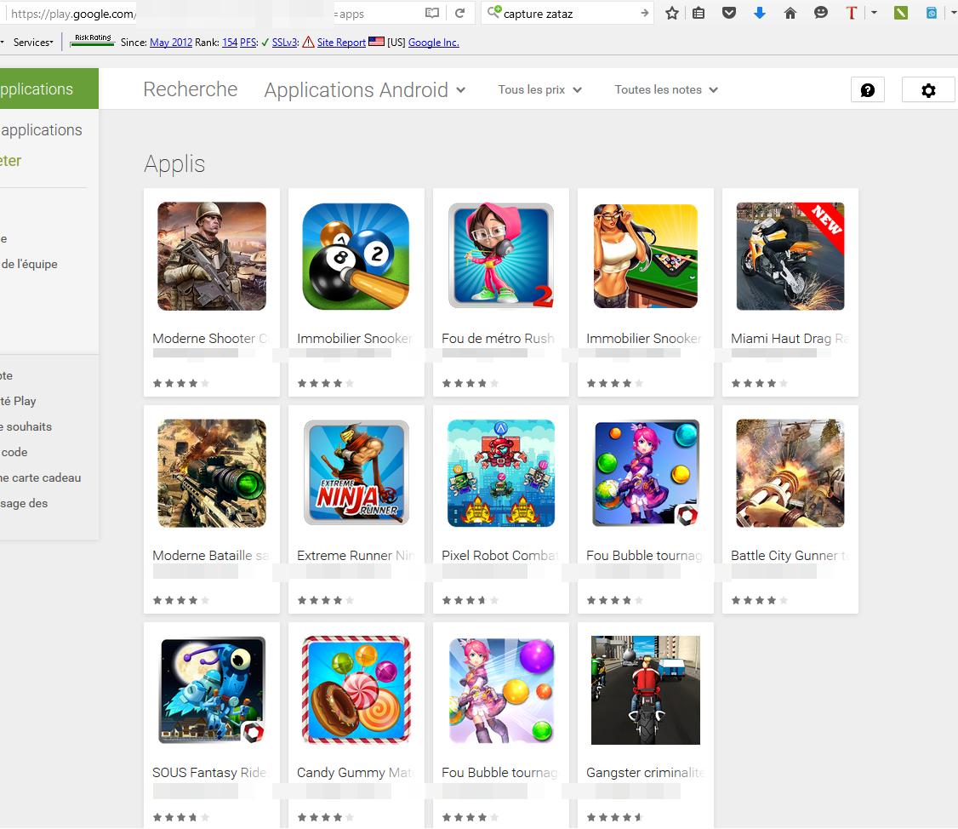Open 'applications' item in sidebar
The height and width of the screenshot is (829, 958).
(42, 130)
